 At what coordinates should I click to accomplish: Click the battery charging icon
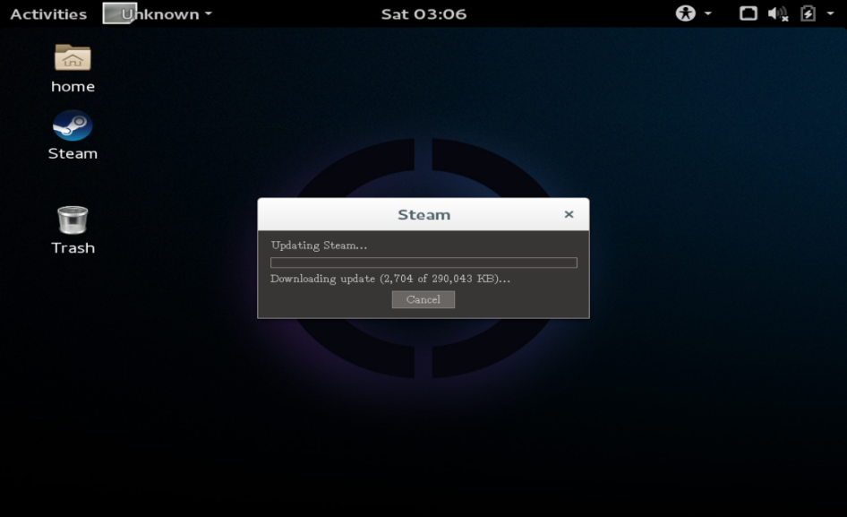(808, 13)
